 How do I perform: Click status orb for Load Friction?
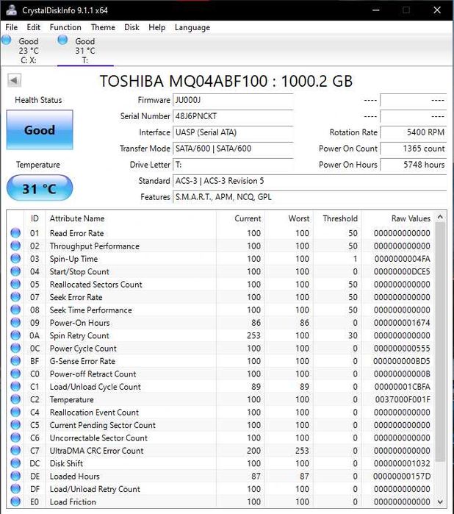coord(15,501)
